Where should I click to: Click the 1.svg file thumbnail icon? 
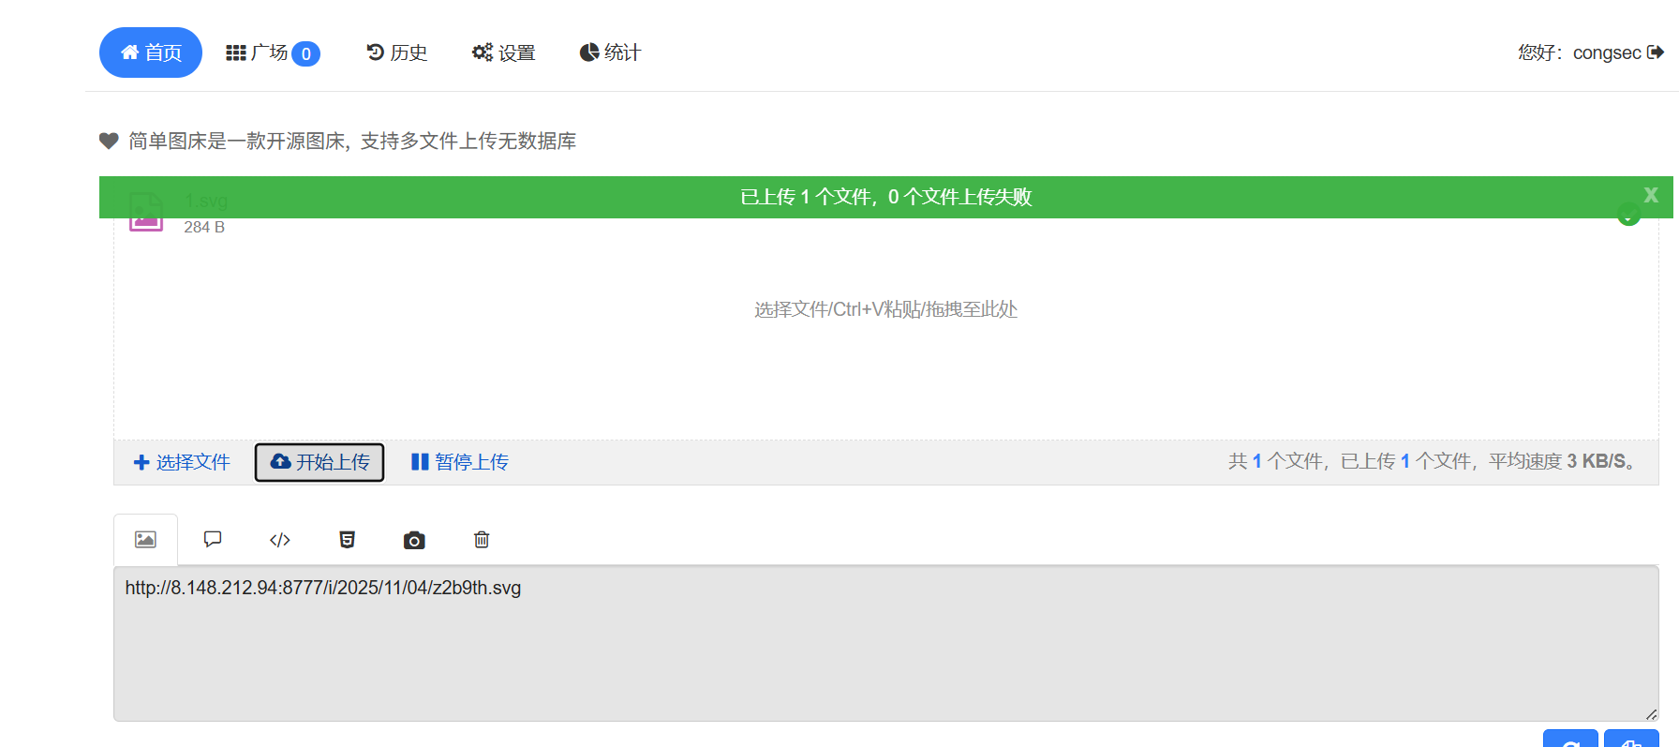(x=146, y=213)
